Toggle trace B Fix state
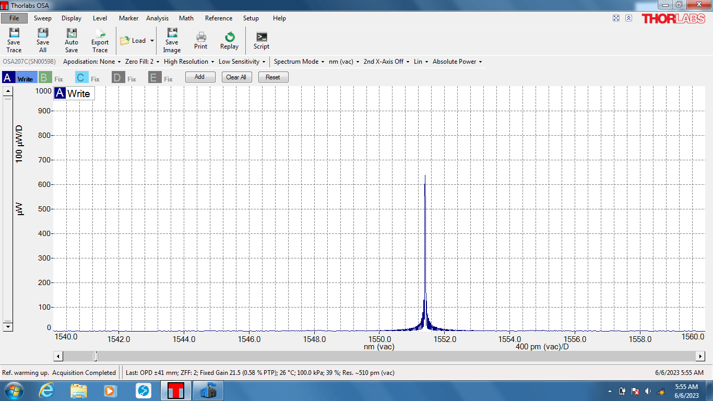 58,79
